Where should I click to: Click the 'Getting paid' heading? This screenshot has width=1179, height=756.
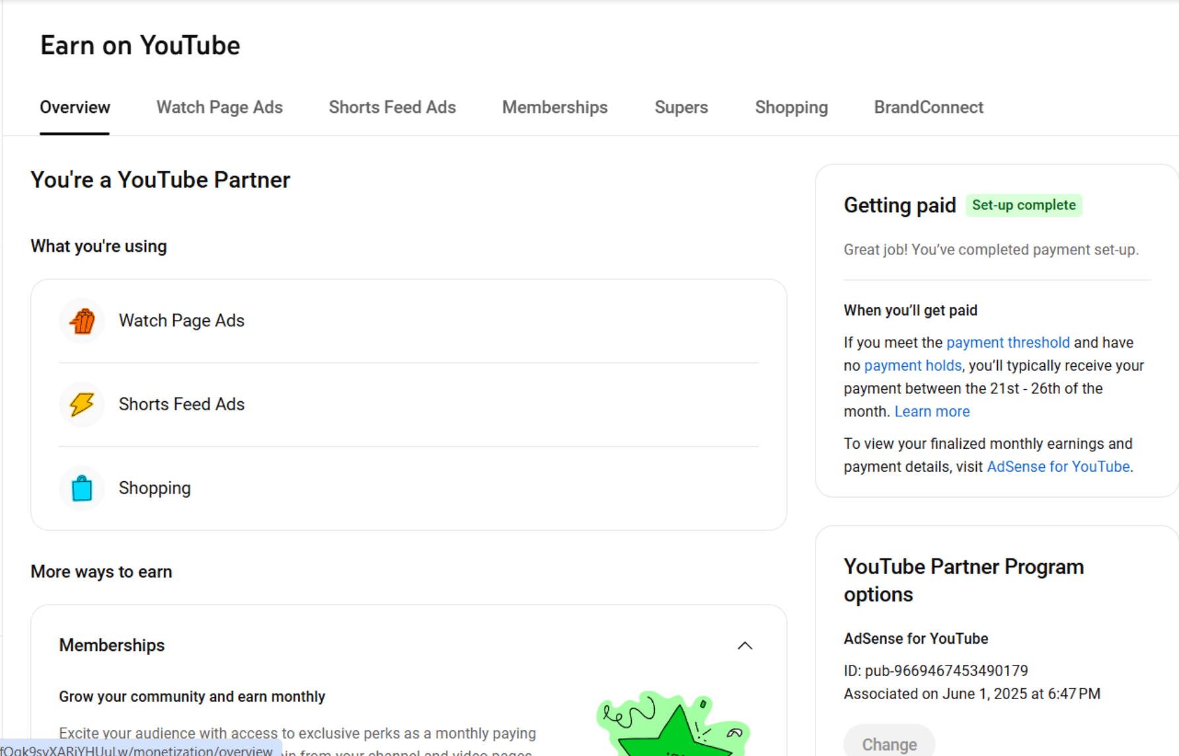tap(899, 206)
